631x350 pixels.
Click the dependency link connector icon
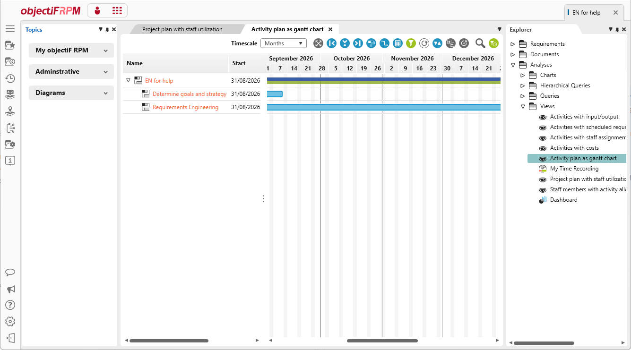(x=385, y=43)
